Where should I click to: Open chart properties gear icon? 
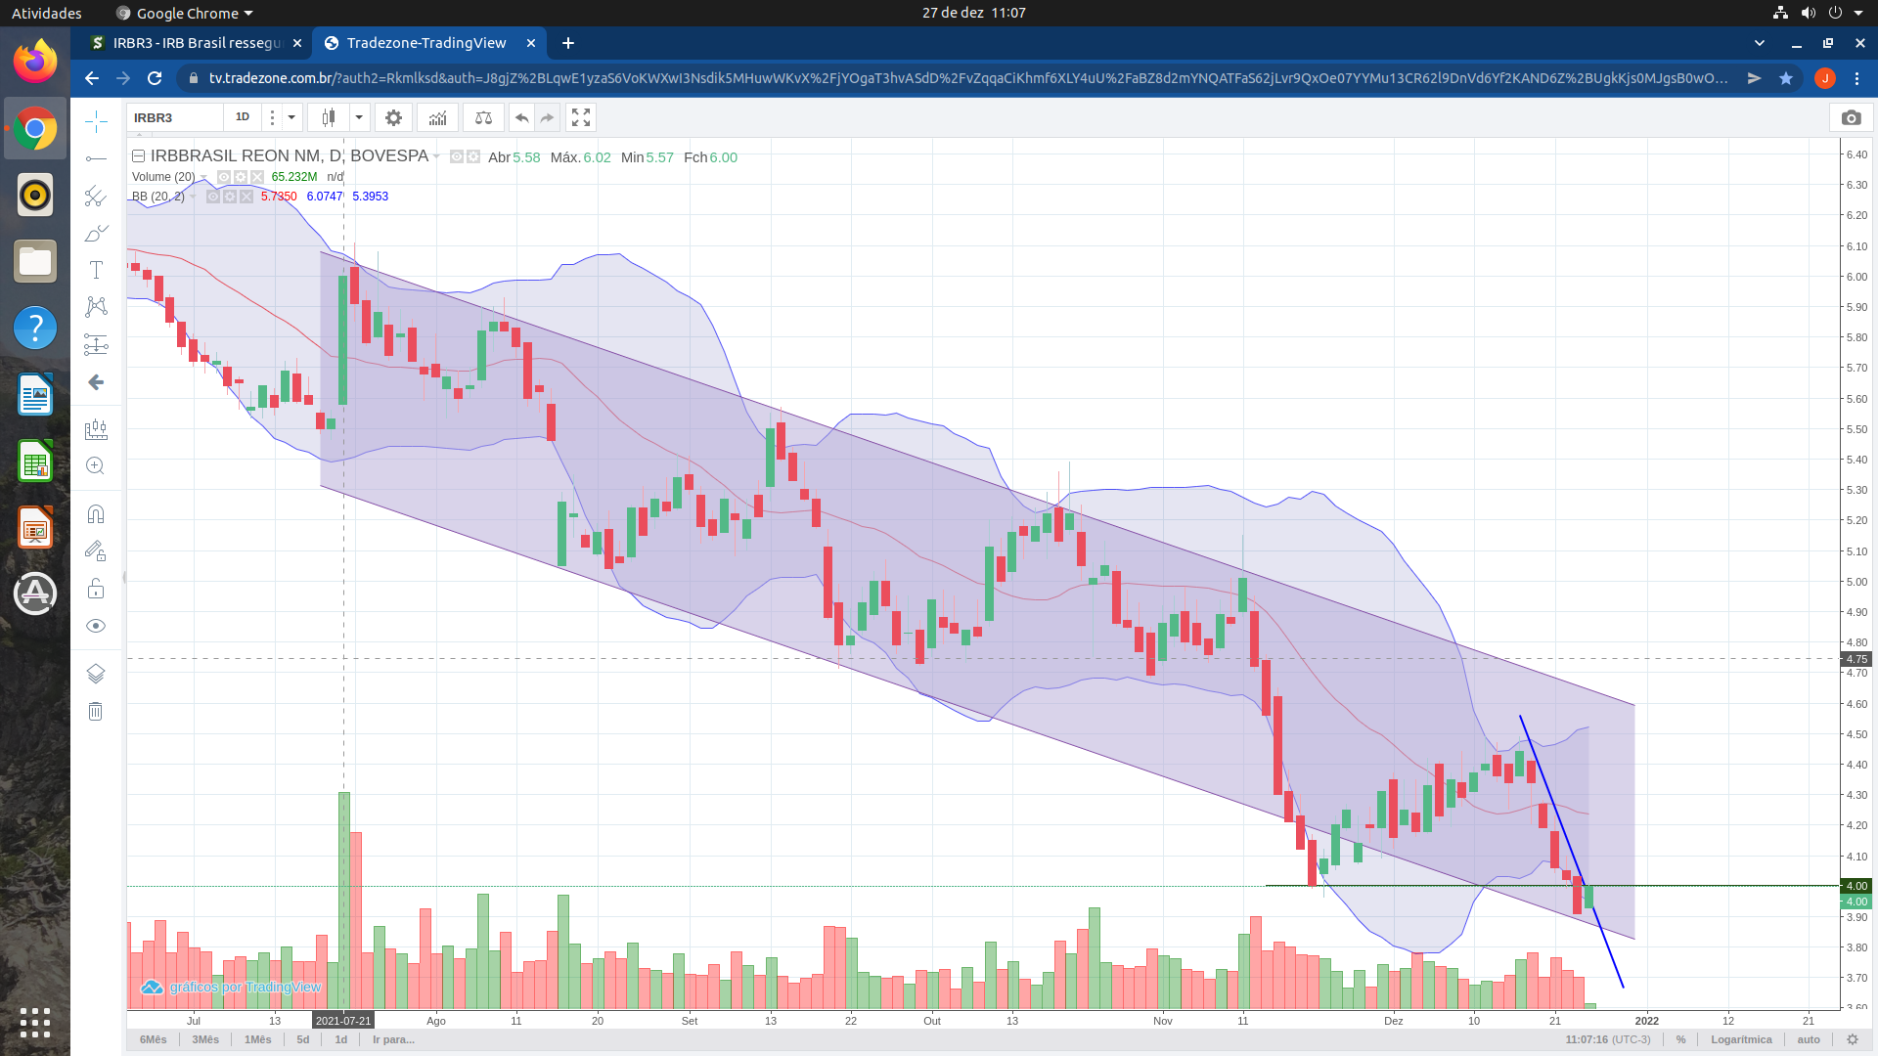click(393, 117)
